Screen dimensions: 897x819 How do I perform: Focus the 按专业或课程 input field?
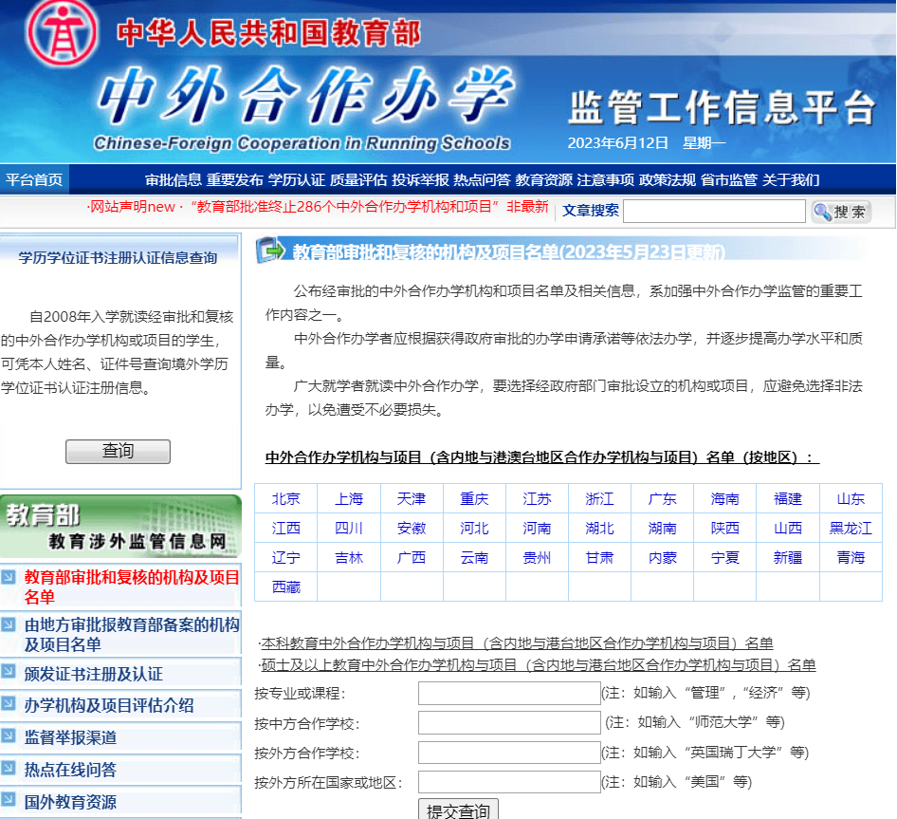click(509, 693)
